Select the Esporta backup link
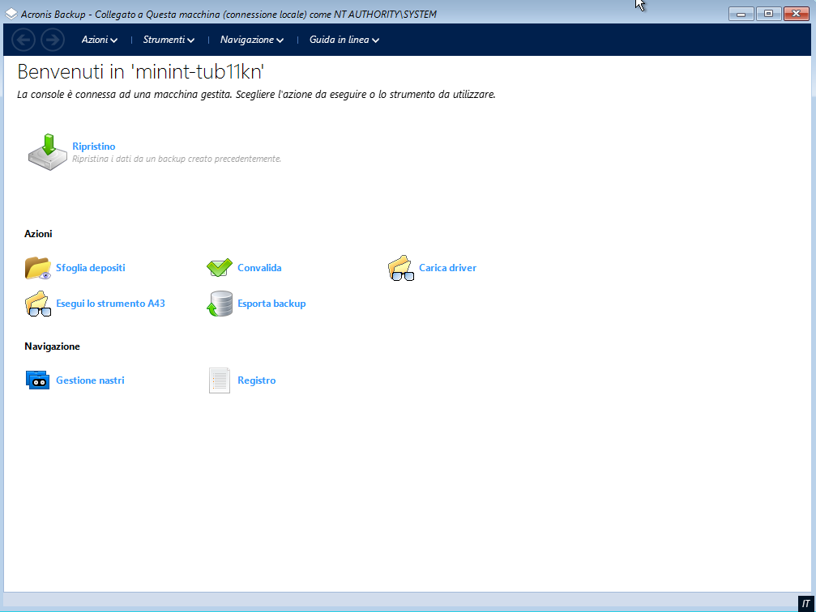 (x=271, y=304)
